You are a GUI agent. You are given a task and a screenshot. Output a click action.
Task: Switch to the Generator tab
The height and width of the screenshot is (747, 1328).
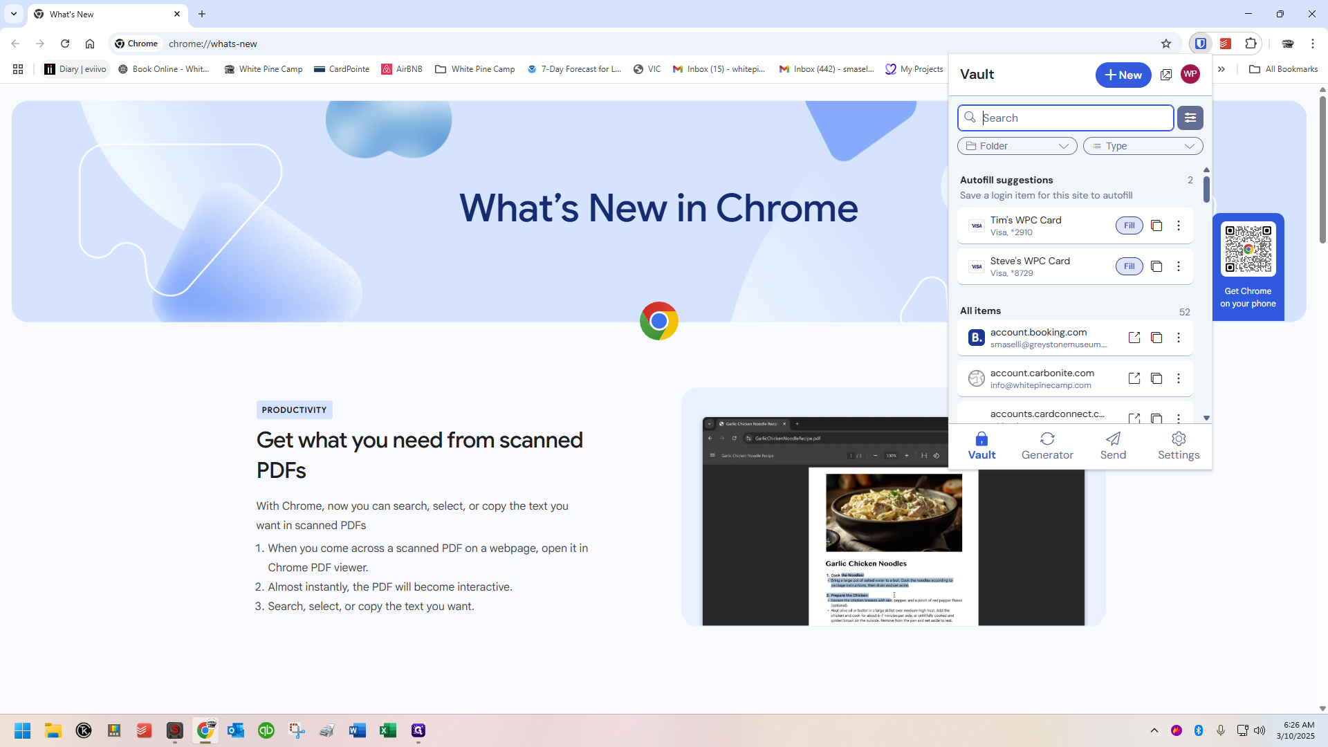pyautogui.click(x=1047, y=446)
